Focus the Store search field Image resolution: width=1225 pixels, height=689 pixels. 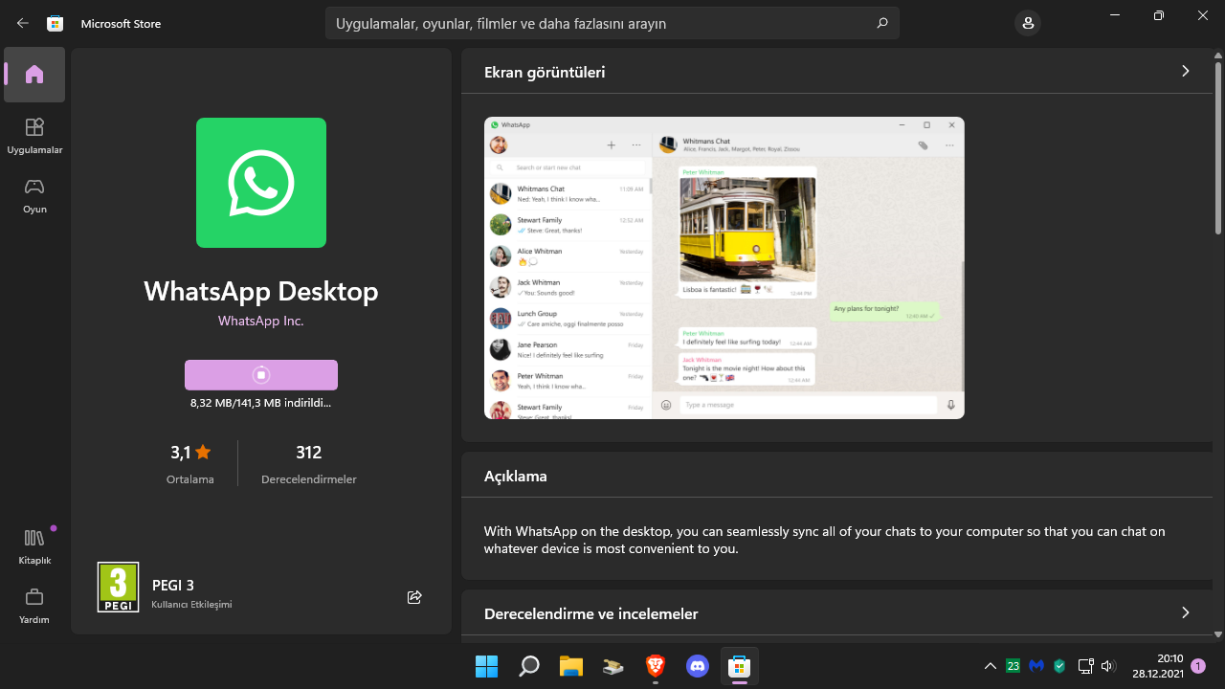coord(593,23)
